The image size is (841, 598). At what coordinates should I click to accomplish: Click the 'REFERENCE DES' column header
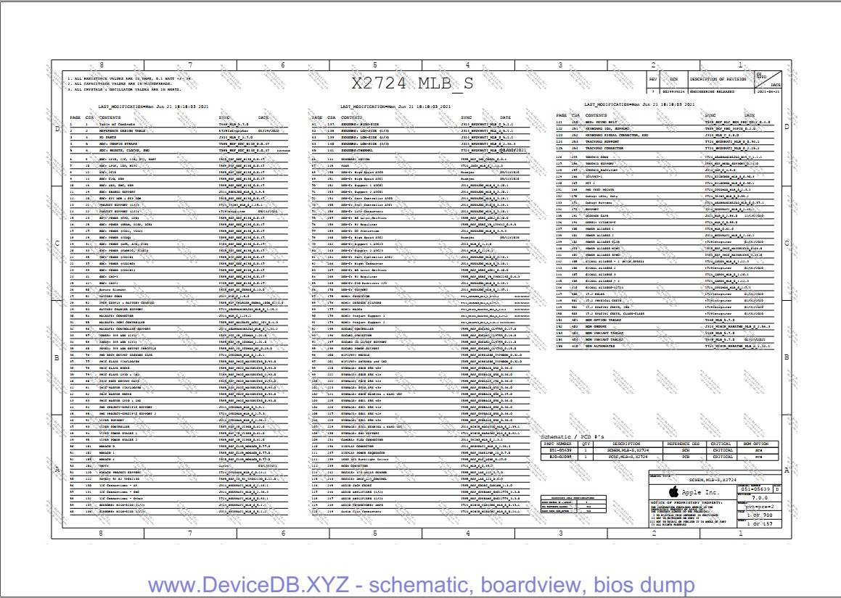coord(683,444)
